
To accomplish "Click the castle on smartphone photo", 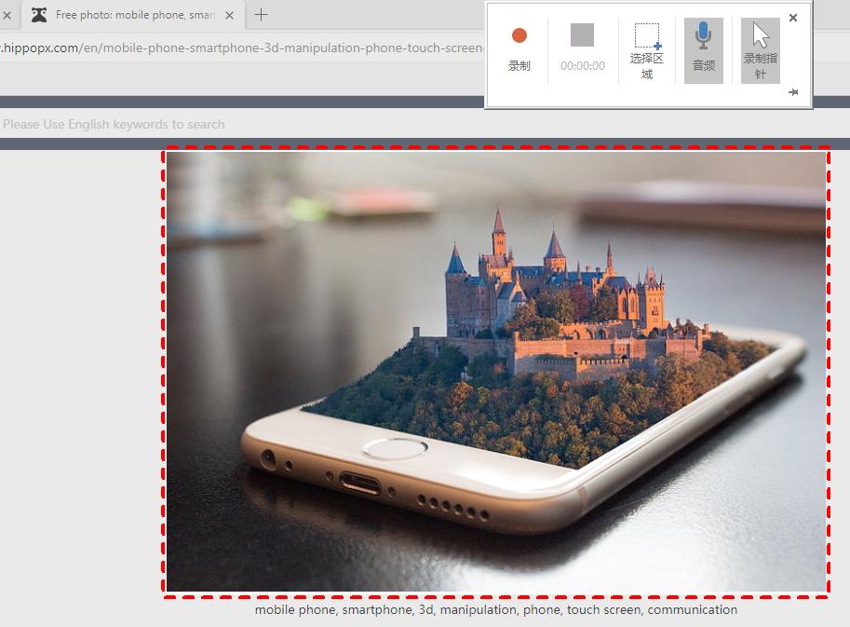I will click(496, 372).
